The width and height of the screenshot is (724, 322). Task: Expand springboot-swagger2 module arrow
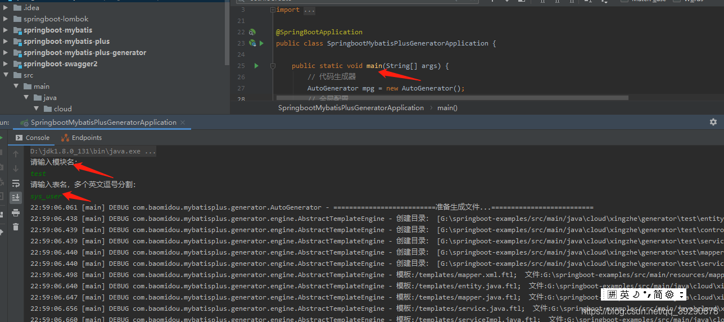point(6,64)
